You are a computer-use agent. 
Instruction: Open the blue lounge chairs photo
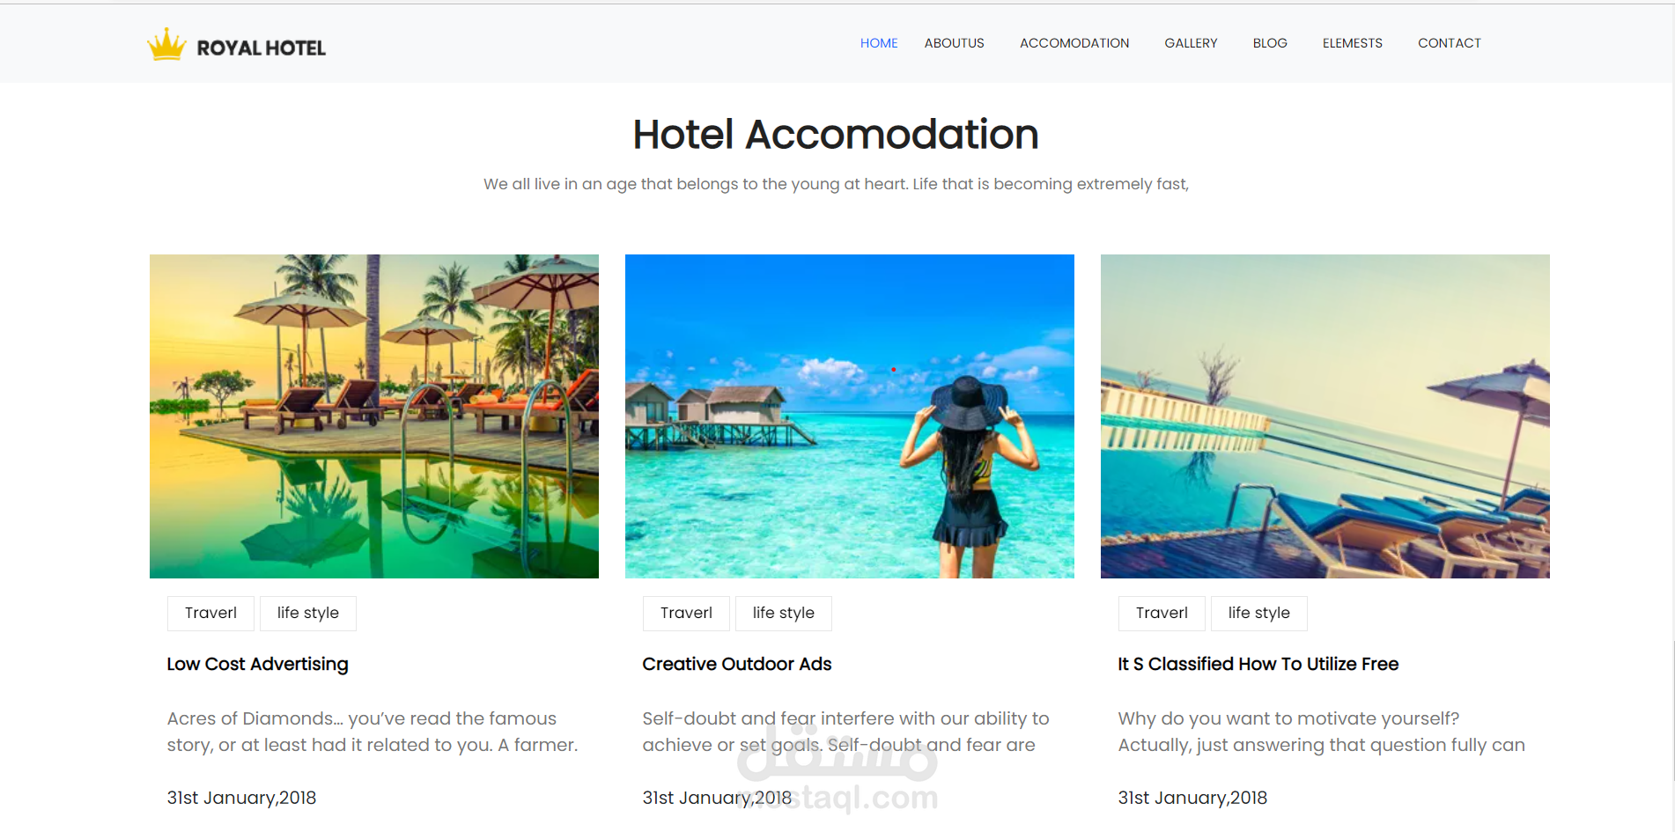tap(1325, 416)
